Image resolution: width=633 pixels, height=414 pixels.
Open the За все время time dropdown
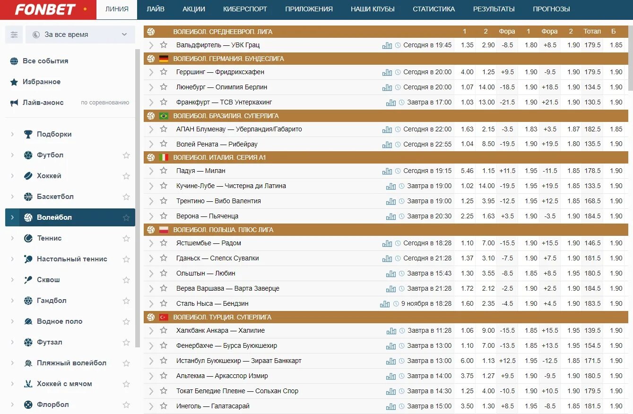point(80,34)
